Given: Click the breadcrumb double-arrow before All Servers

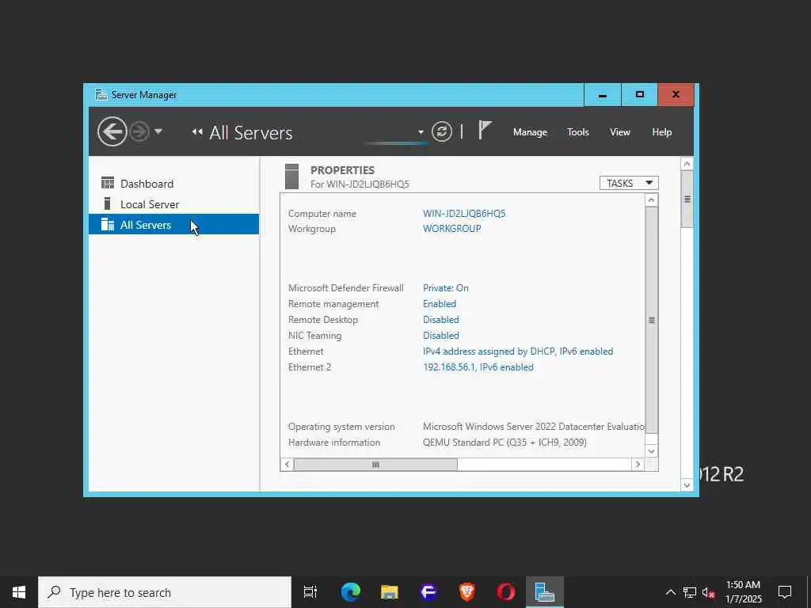Looking at the screenshot, I should tap(197, 132).
